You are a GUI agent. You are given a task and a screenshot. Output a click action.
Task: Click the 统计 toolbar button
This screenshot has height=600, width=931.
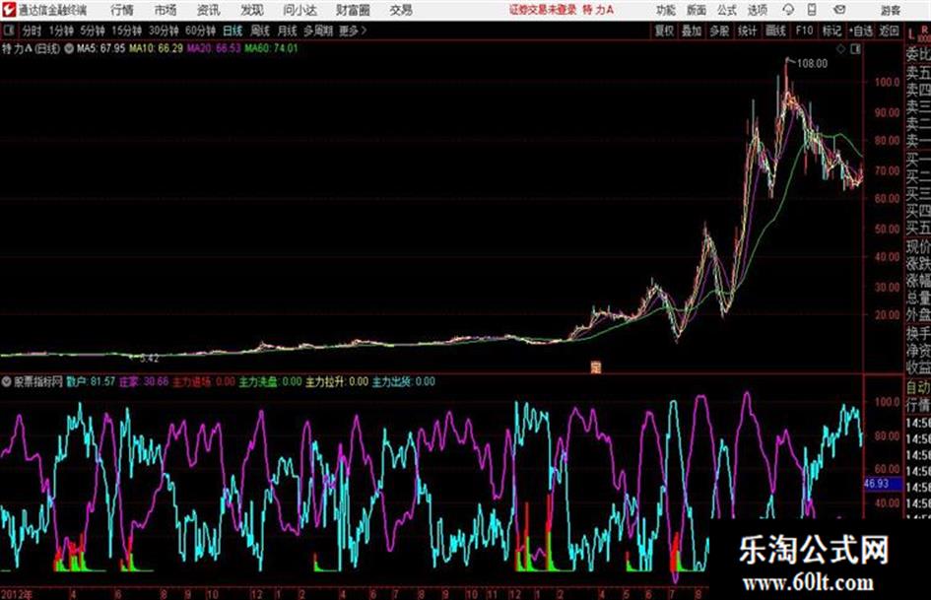point(748,31)
